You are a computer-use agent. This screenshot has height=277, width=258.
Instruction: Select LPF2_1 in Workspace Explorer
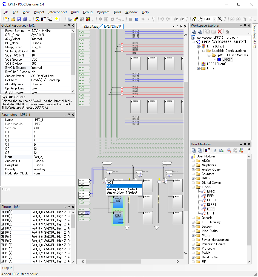[x=227, y=60]
